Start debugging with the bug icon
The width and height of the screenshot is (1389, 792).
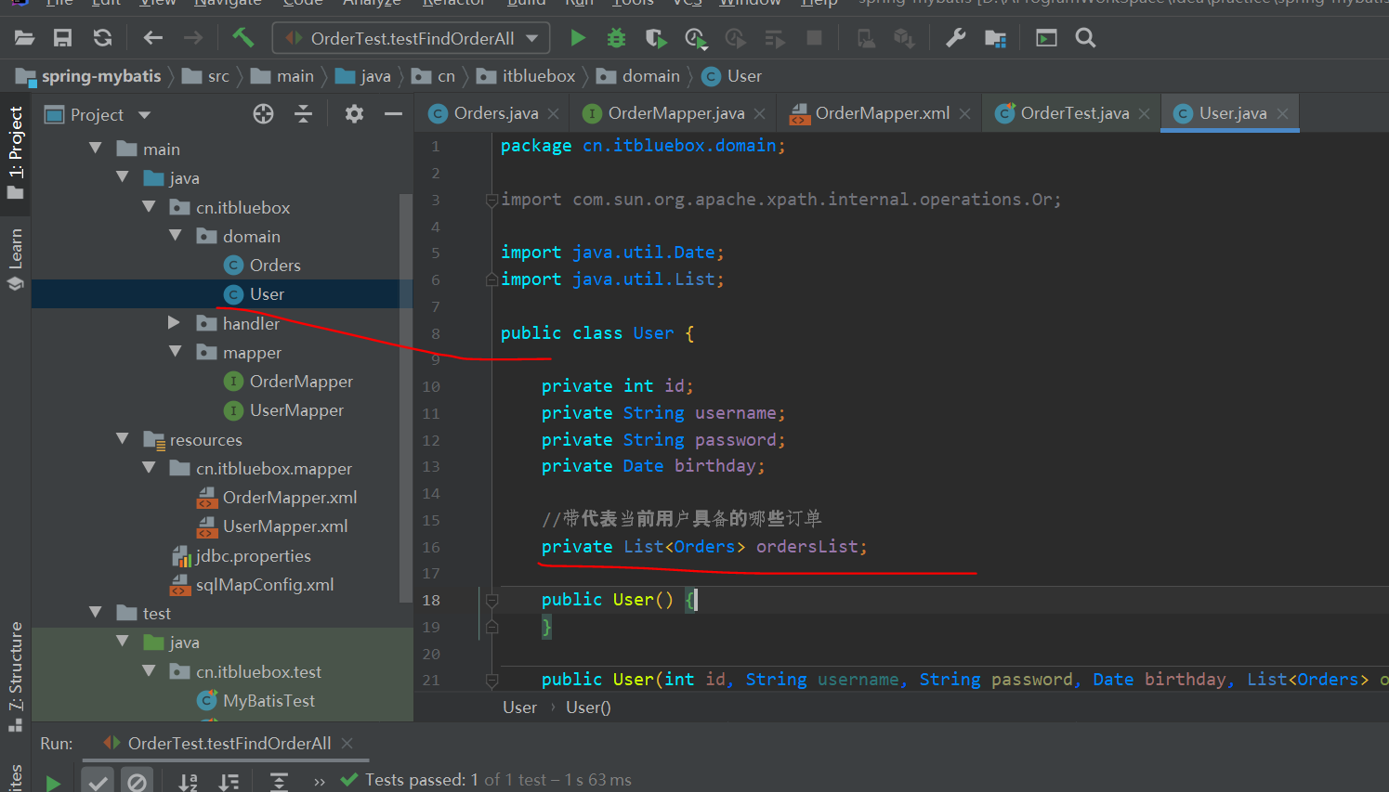coord(616,38)
